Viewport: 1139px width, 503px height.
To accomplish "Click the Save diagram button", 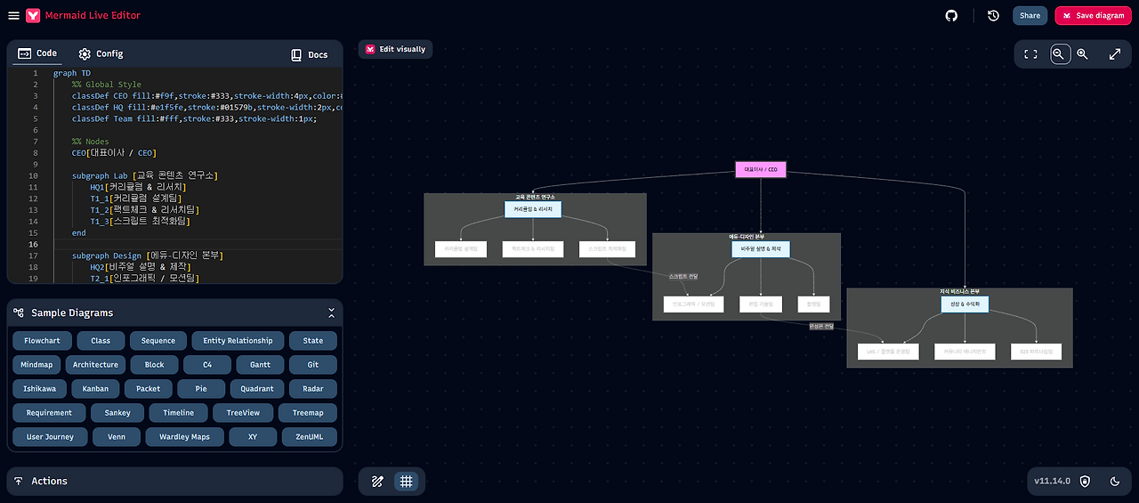I will pyautogui.click(x=1093, y=15).
